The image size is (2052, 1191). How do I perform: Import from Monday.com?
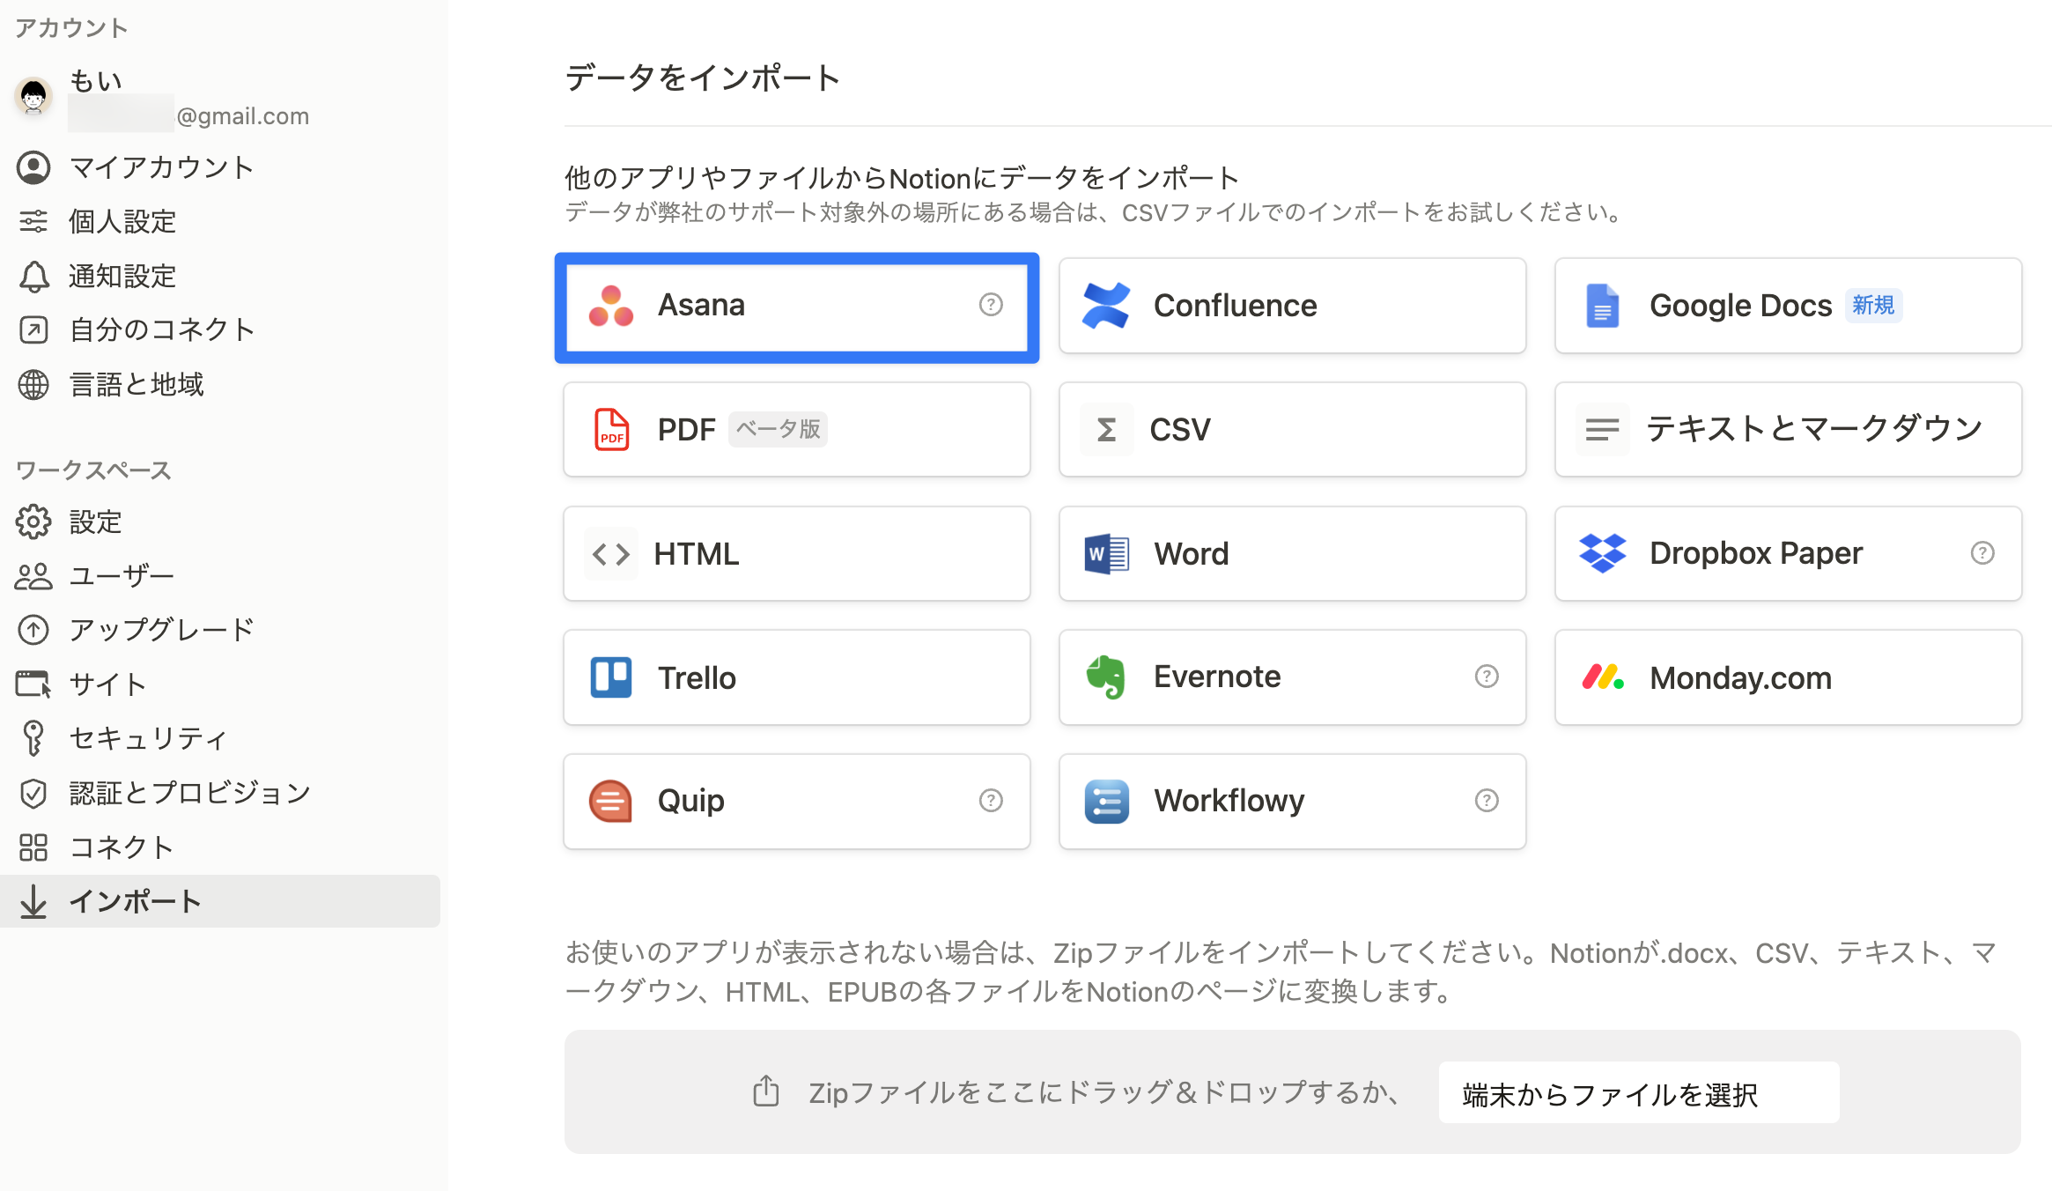[1788, 677]
